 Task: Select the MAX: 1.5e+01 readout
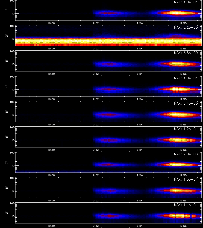point(186,179)
